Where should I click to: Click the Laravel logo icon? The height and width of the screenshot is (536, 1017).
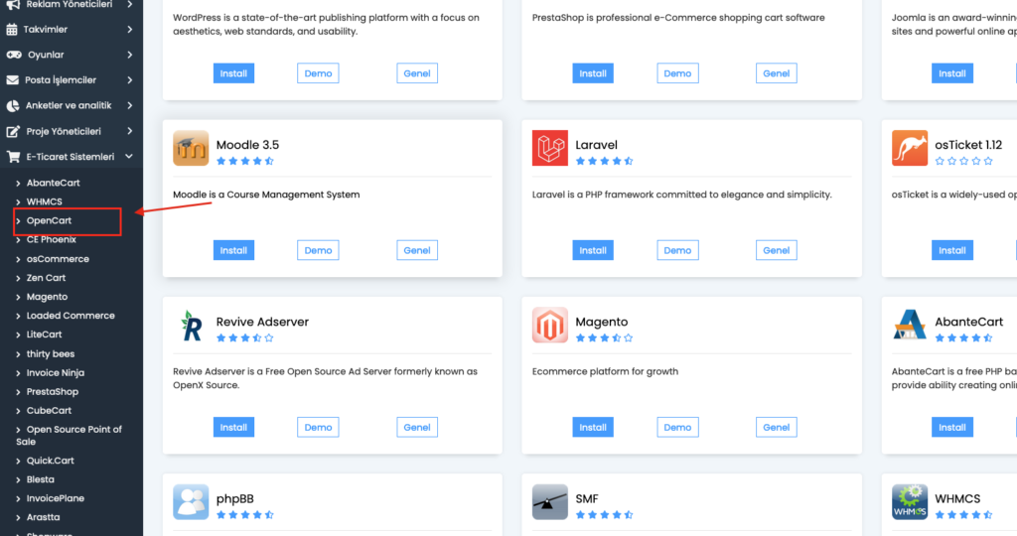point(550,148)
